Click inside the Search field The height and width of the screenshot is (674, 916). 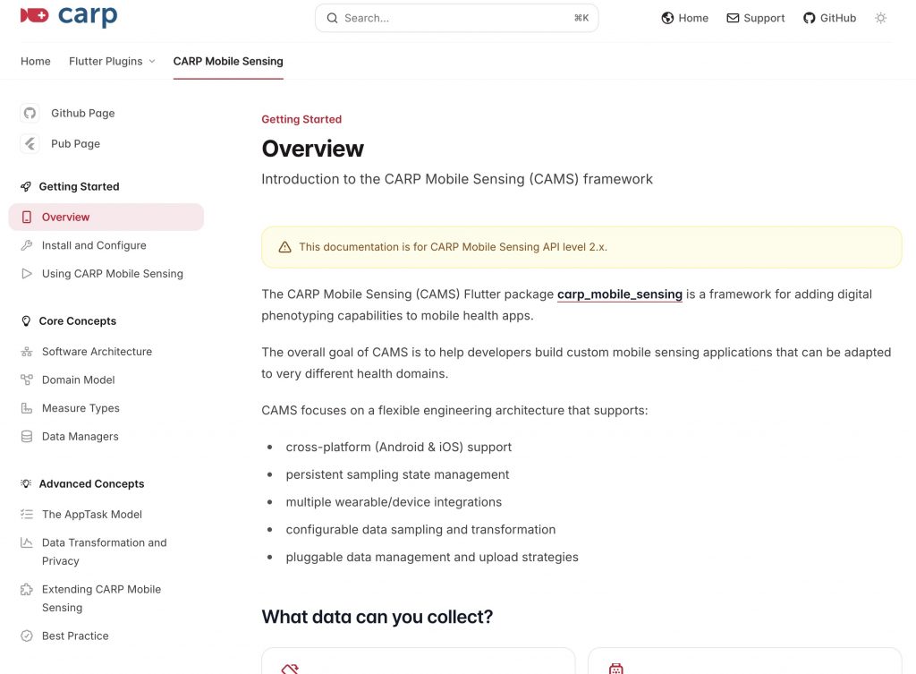click(456, 18)
